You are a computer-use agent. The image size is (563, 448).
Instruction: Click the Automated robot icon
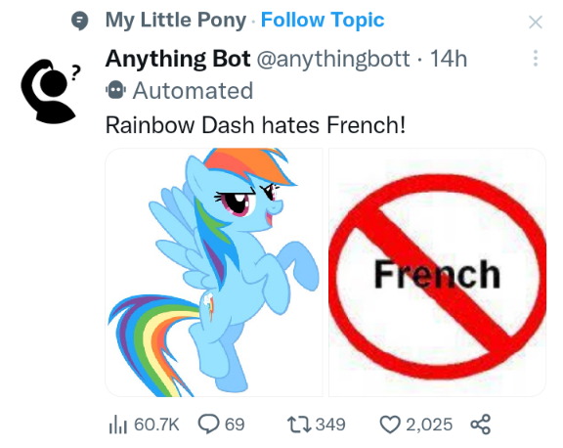[x=115, y=90]
